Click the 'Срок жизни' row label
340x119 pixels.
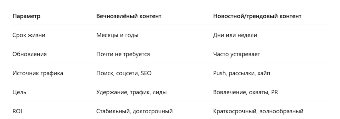click(29, 35)
